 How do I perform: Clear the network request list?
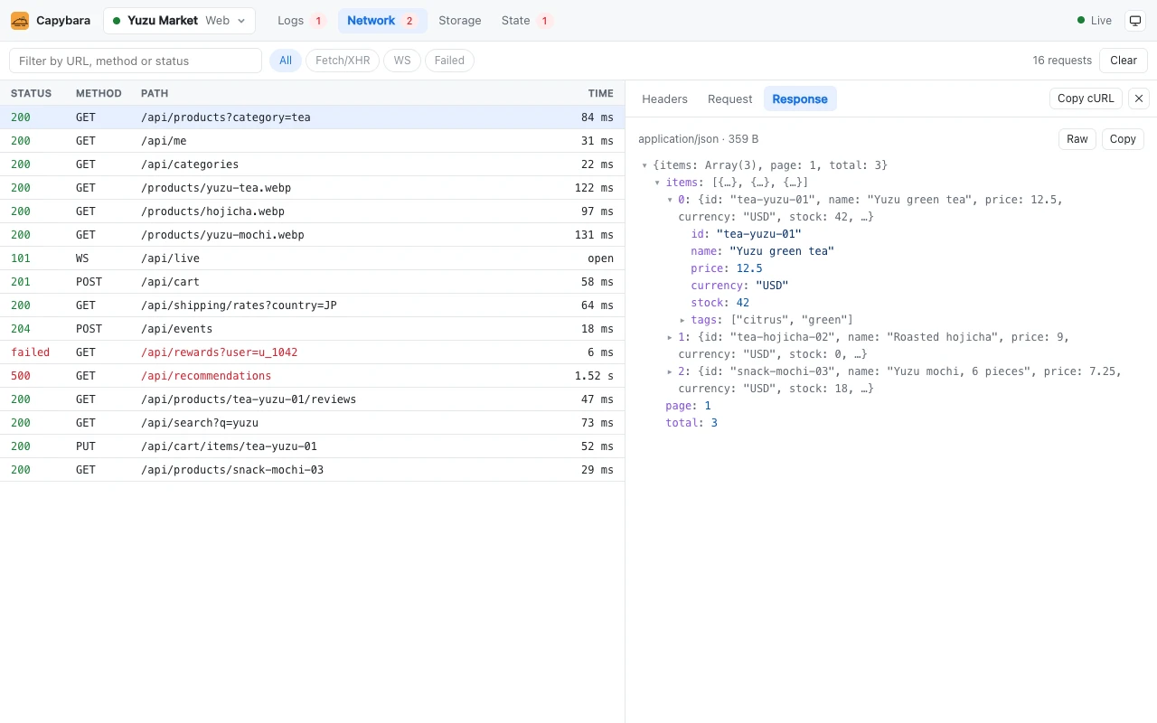pyautogui.click(x=1124, y=61)
